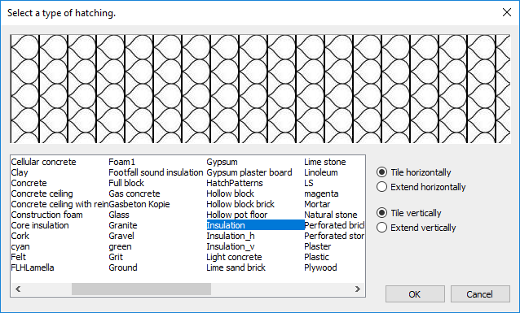This screenshot has width=520, height=313.
Task: Select Mortar hatching
Action: point(317,205)
